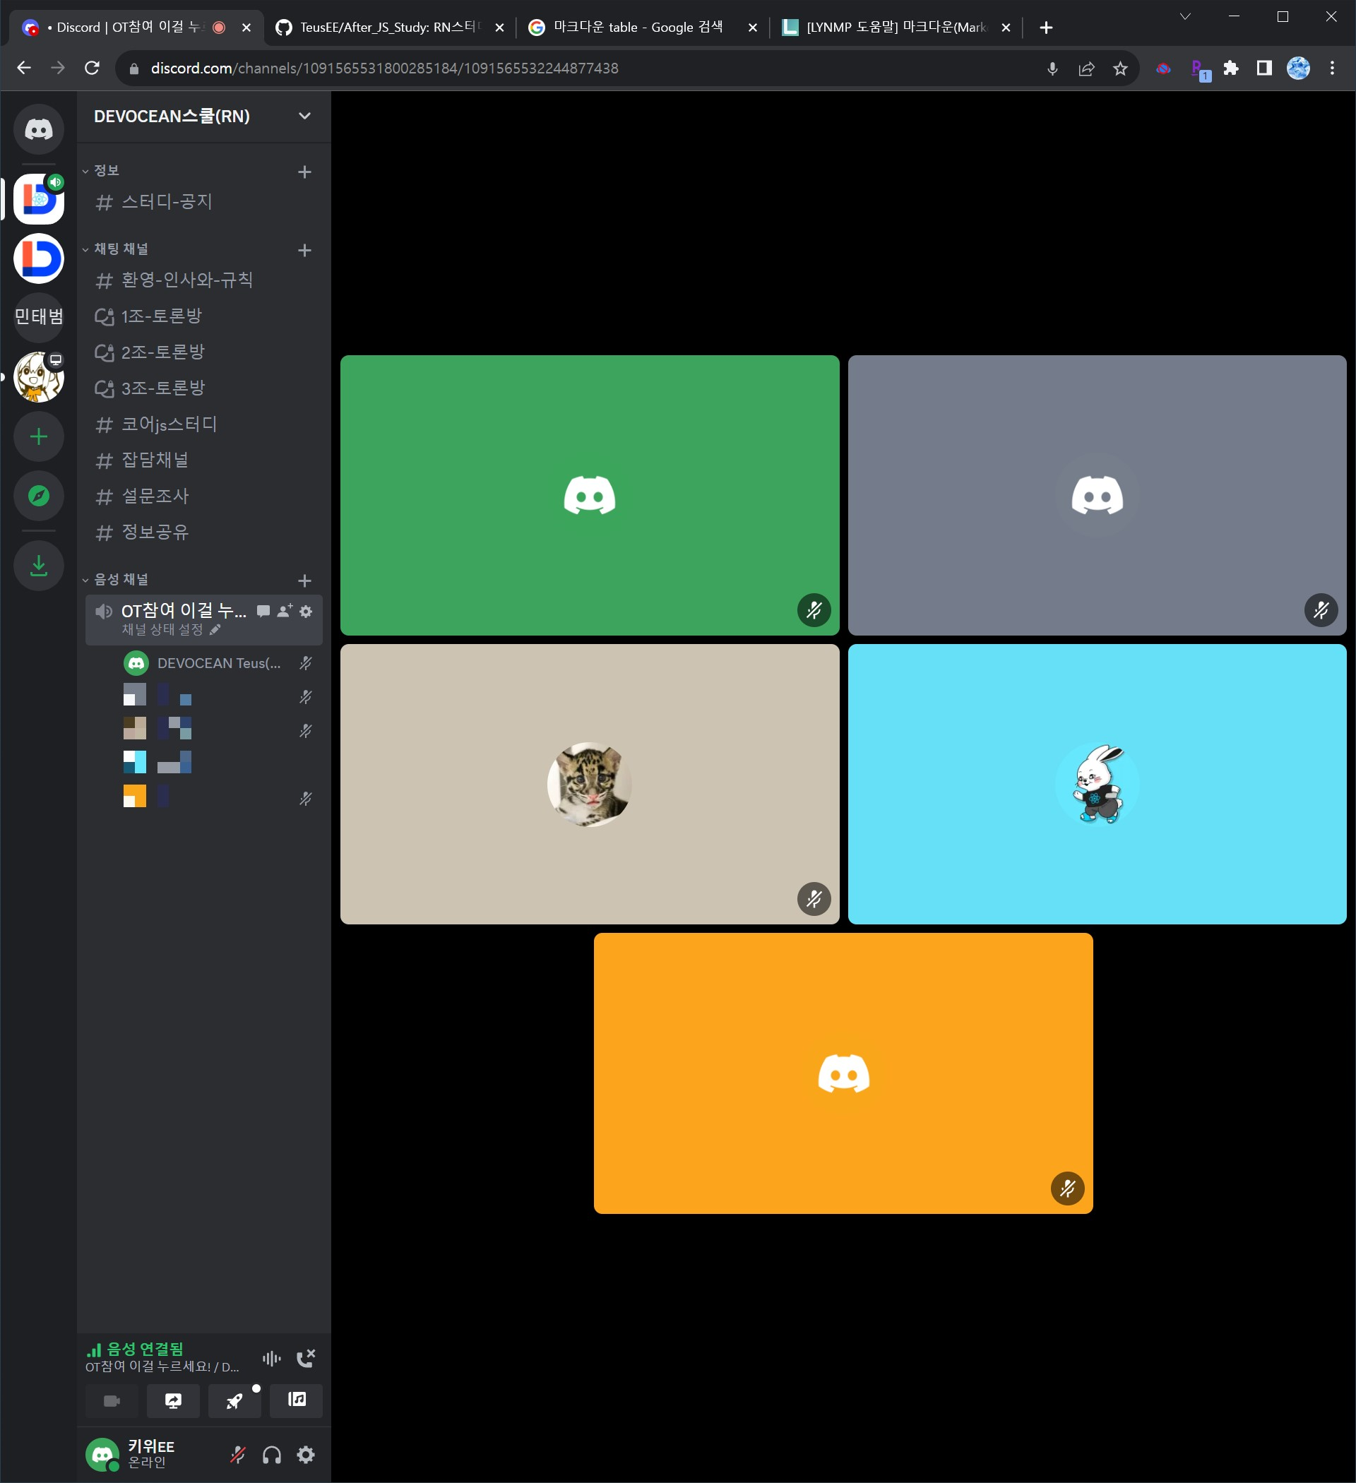1356x1483 pixels.
Task: Share this page from address bar
Action: 1086,69
